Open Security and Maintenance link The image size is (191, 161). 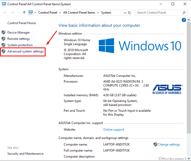pos(25,154)
